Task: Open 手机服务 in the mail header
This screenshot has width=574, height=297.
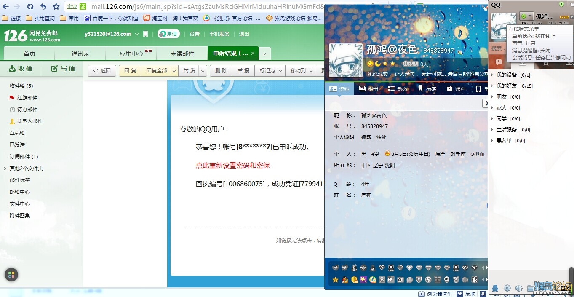Action: 219,34
